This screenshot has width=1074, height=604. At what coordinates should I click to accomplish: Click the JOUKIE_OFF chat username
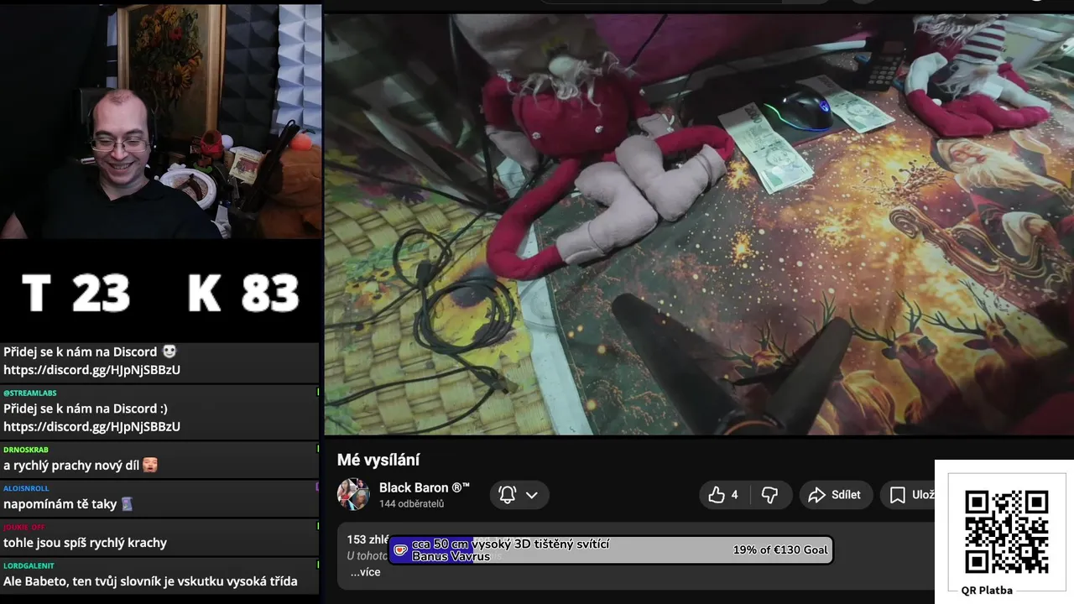click(24, 527)
